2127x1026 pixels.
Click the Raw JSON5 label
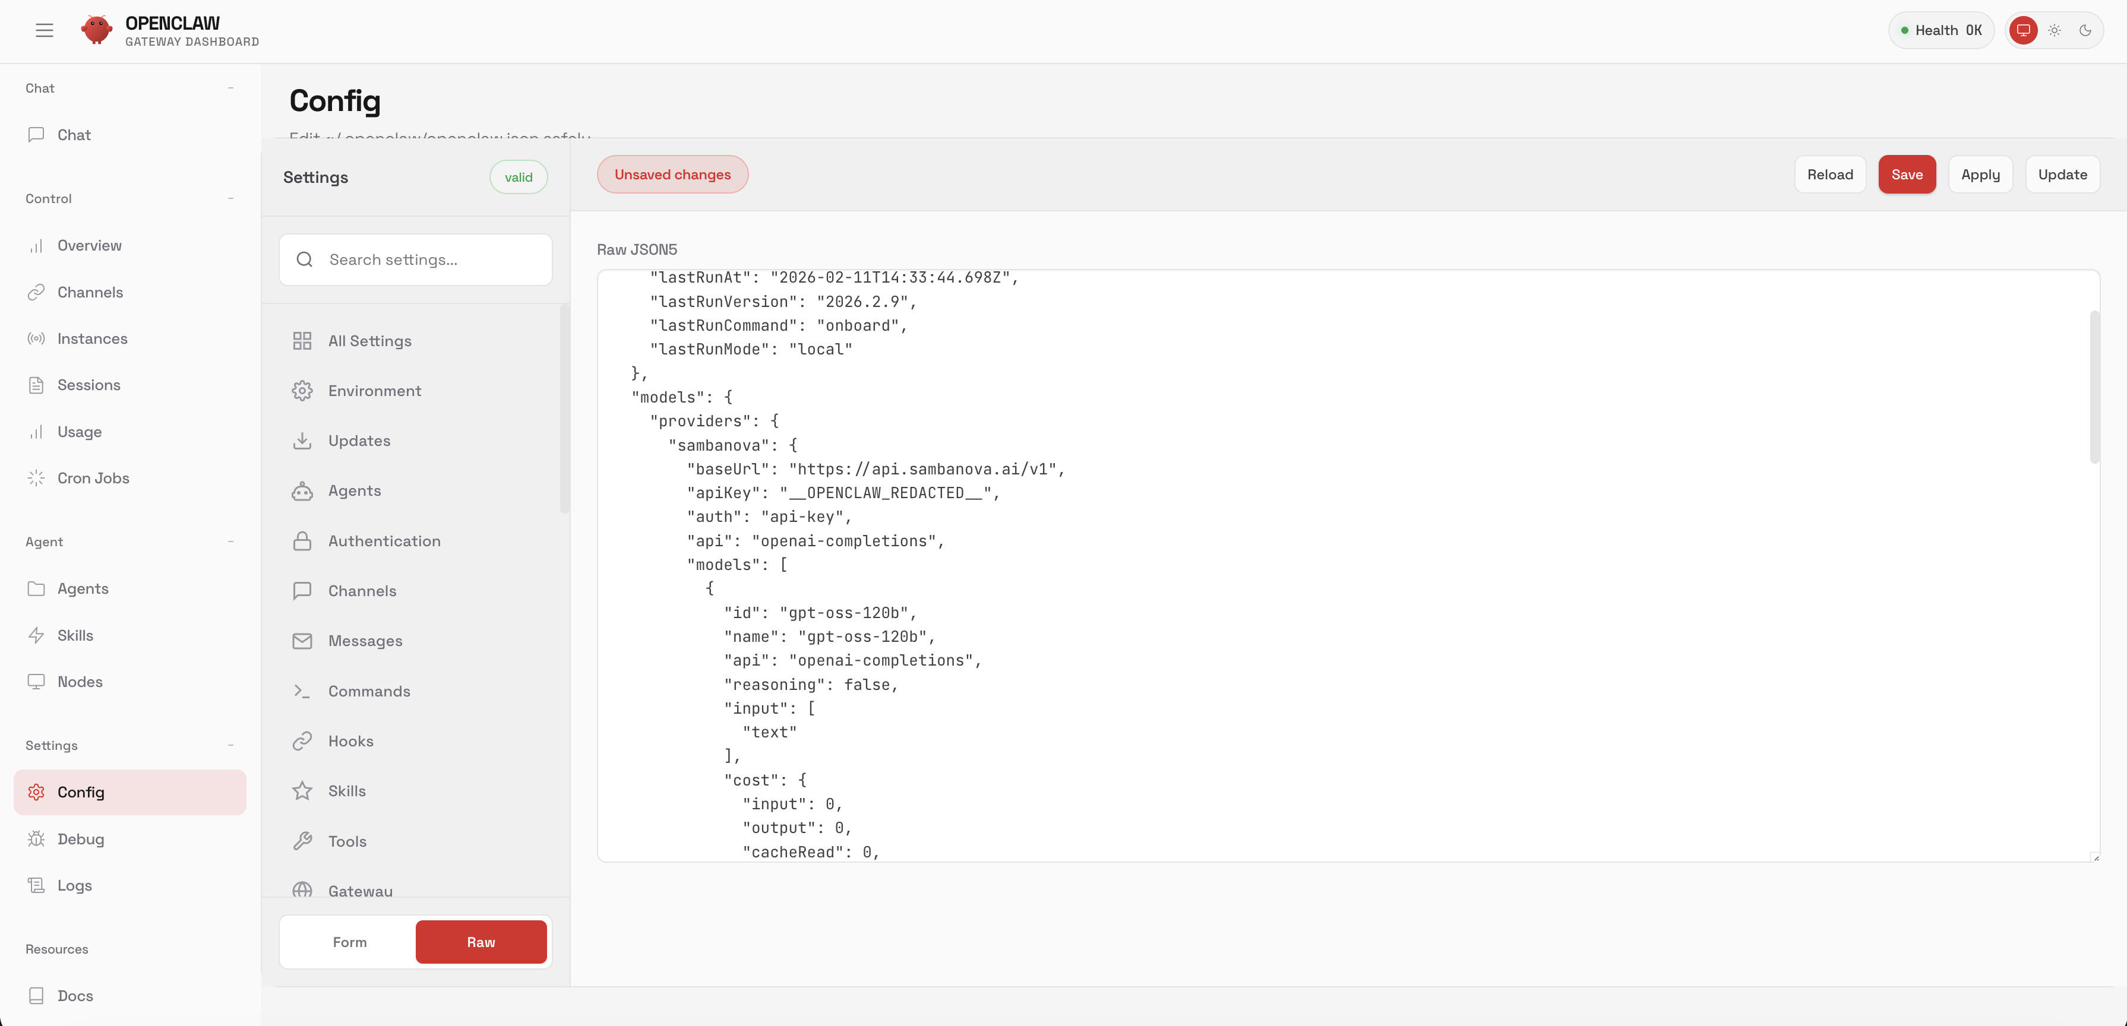[637, 249]
